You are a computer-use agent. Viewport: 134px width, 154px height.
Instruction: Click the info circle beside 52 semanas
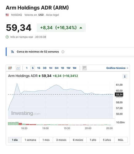coord(63,52)
